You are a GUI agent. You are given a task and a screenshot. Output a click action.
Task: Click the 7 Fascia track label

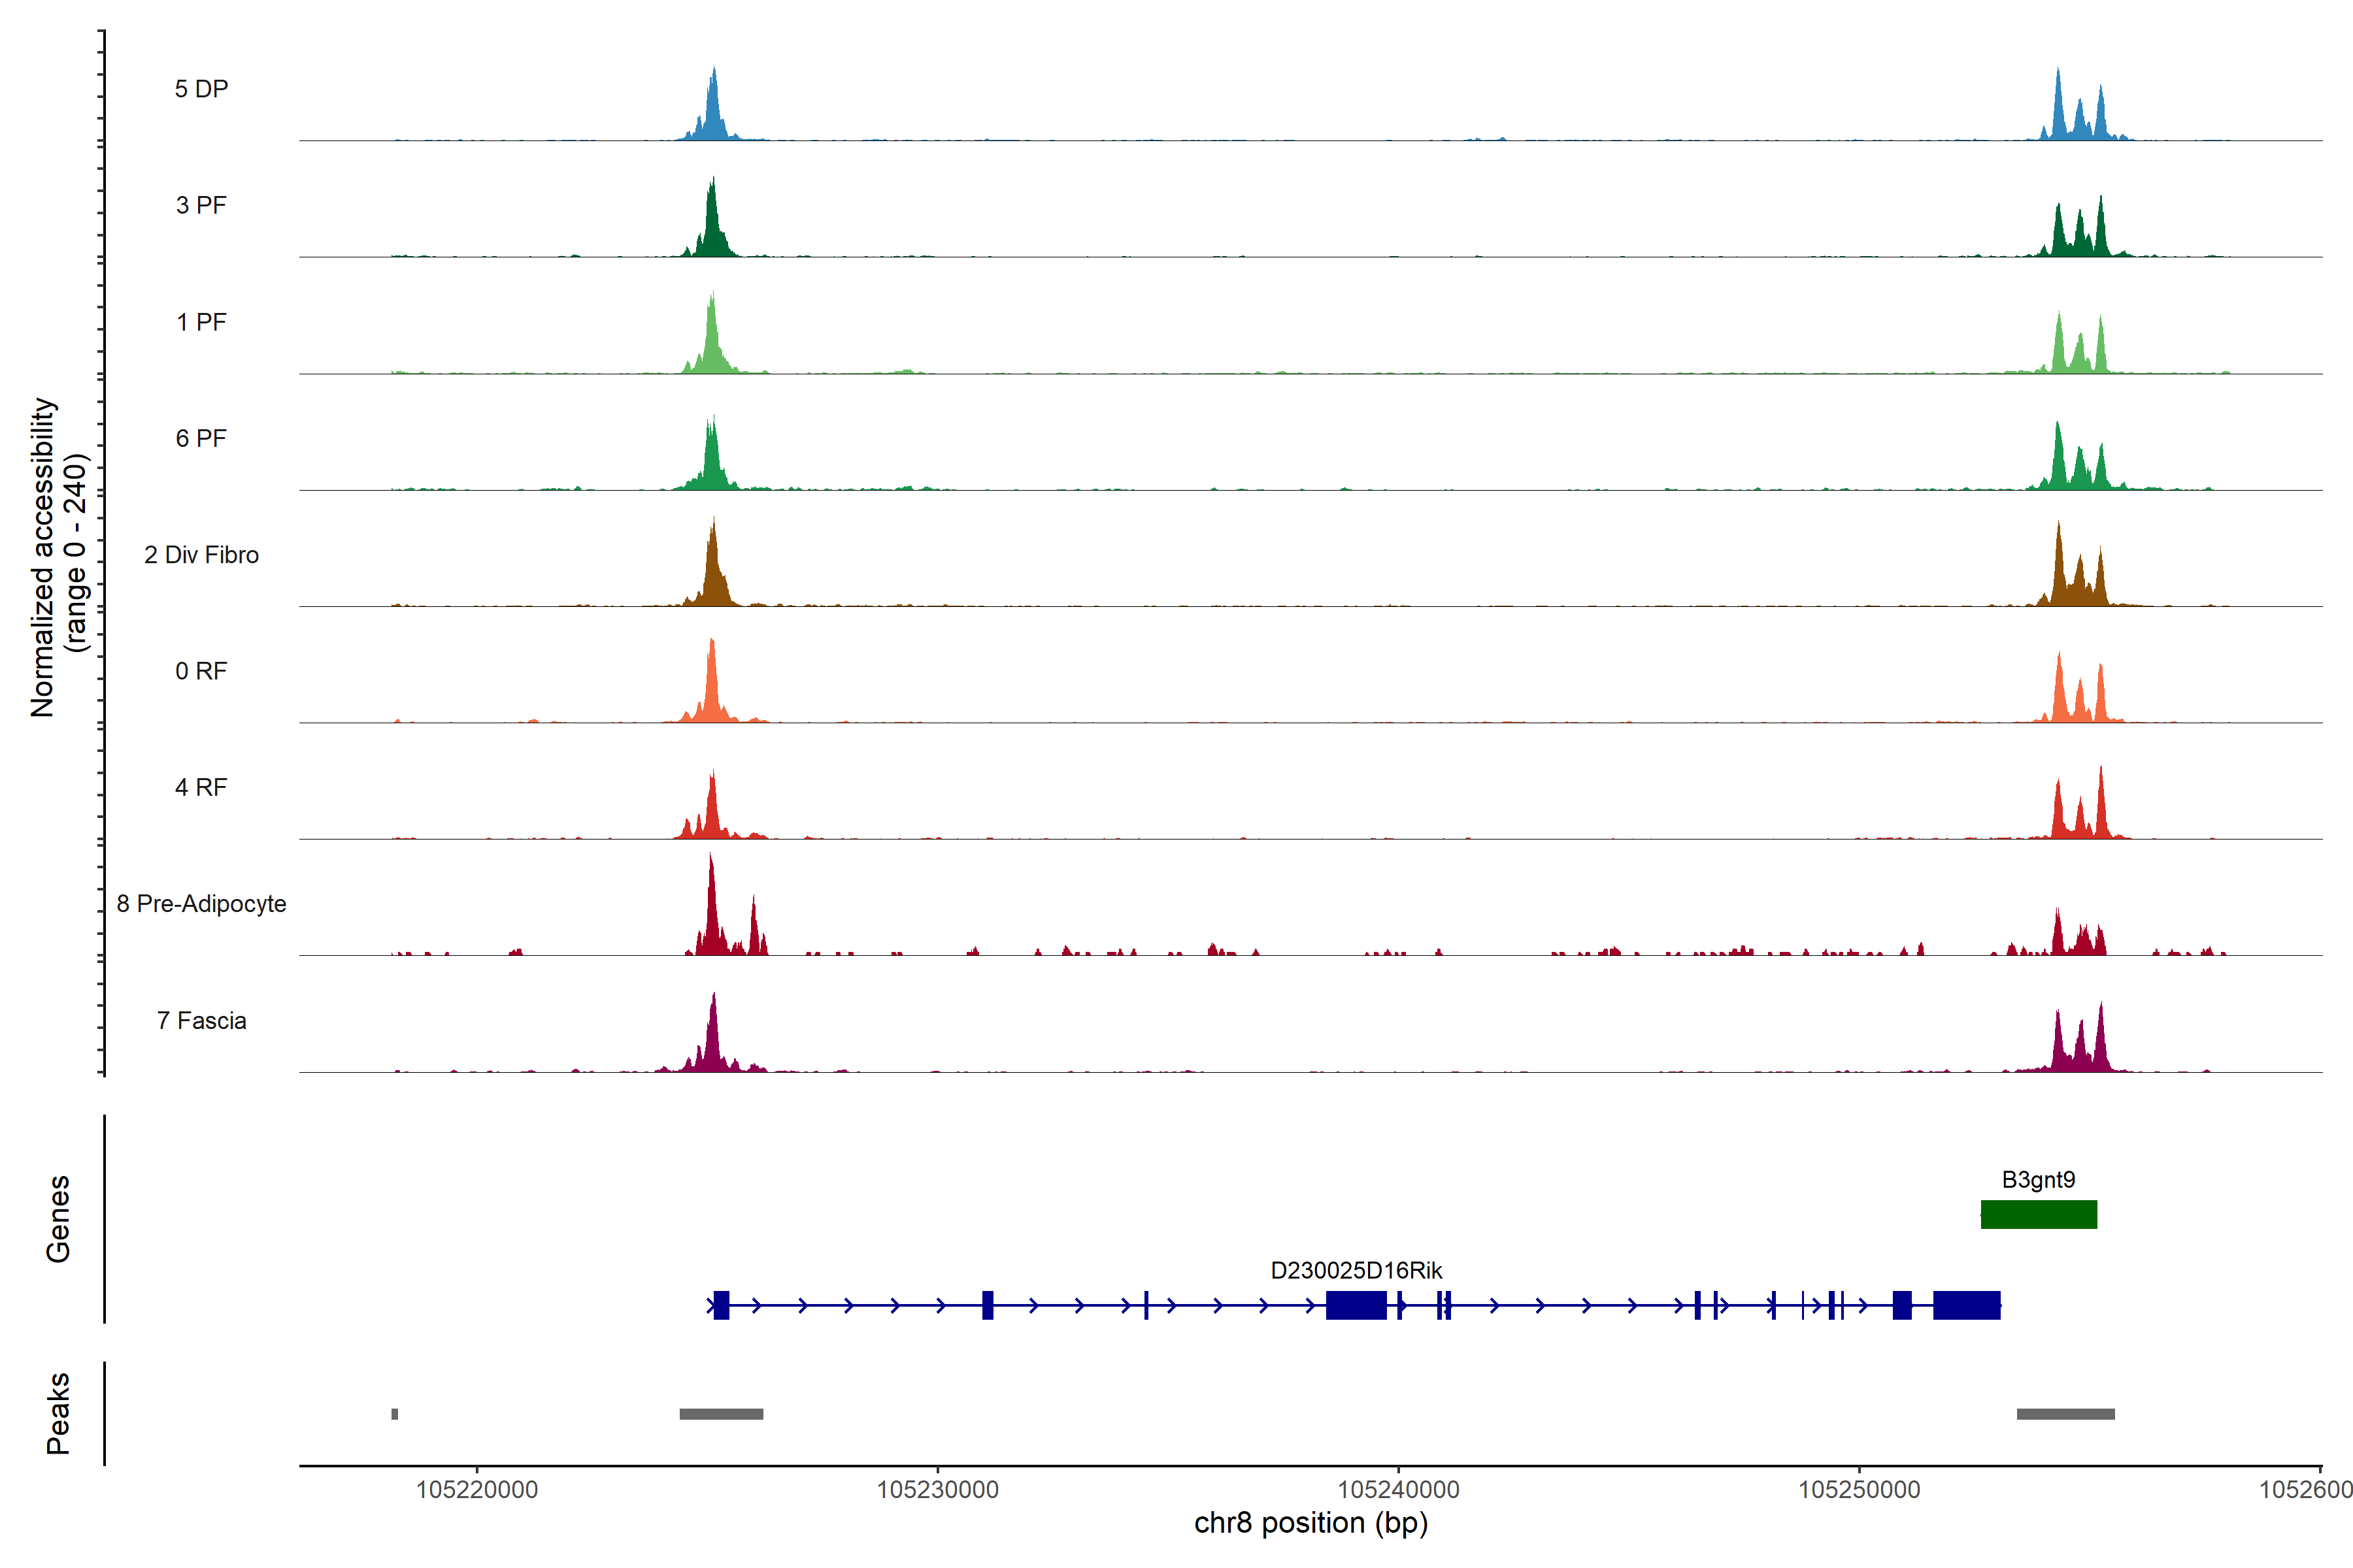(201, 1020)
